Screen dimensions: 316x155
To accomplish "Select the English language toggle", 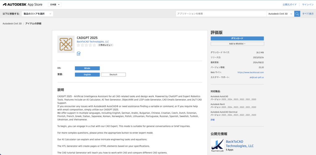I will click(x=87, y=75).
